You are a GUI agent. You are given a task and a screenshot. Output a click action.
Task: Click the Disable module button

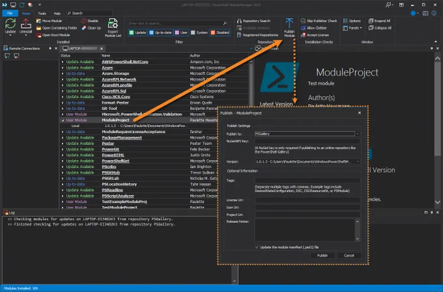coord(90,21)
